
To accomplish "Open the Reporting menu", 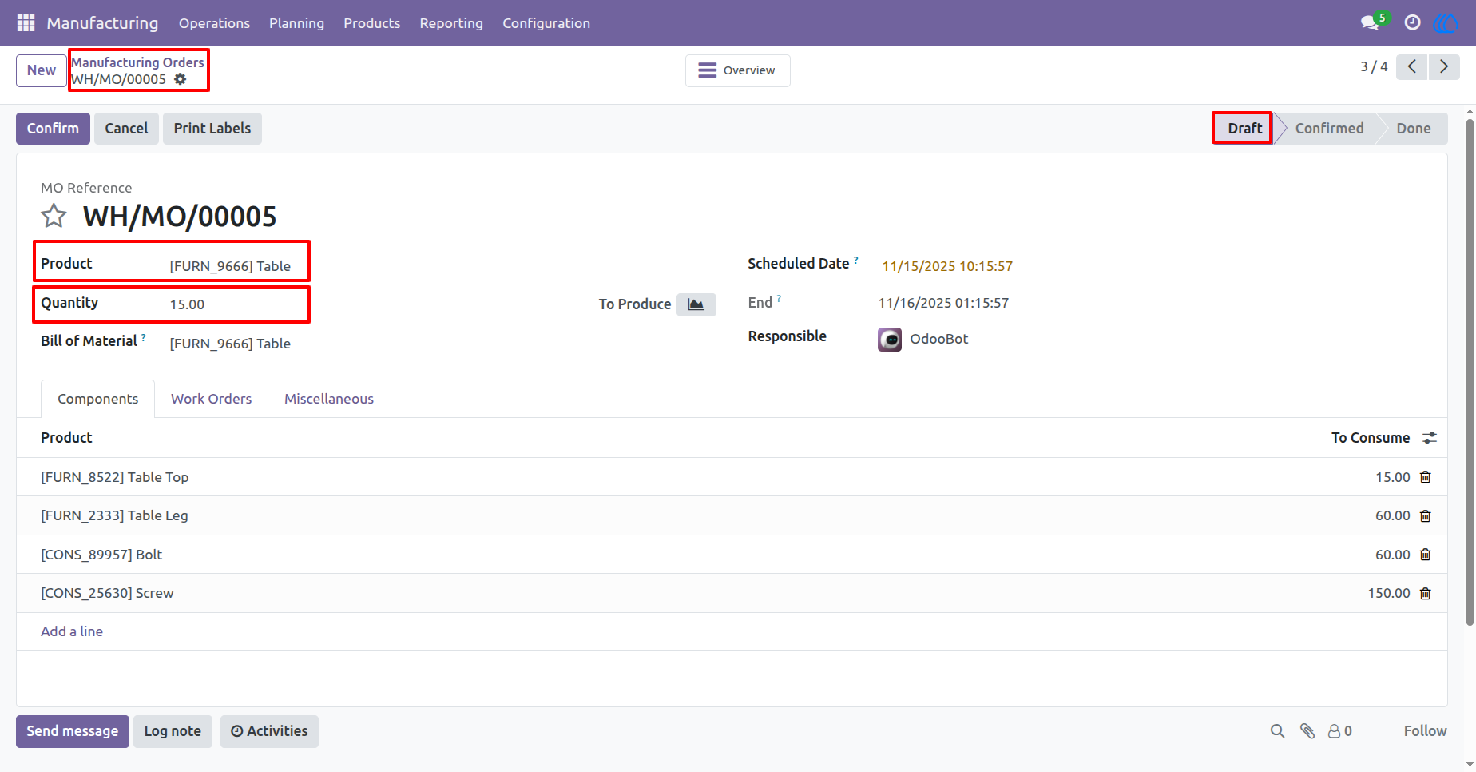I will click(x=451, y=23).
